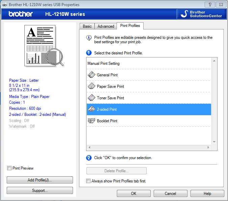Click the Help button
This screenshot has height=201, width=228.
click(x=207, y=194)
